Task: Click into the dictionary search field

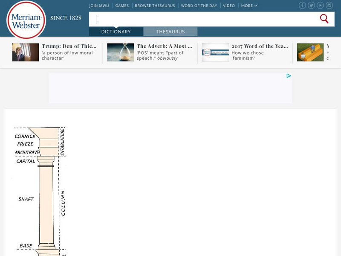Action: pos(205,19)
